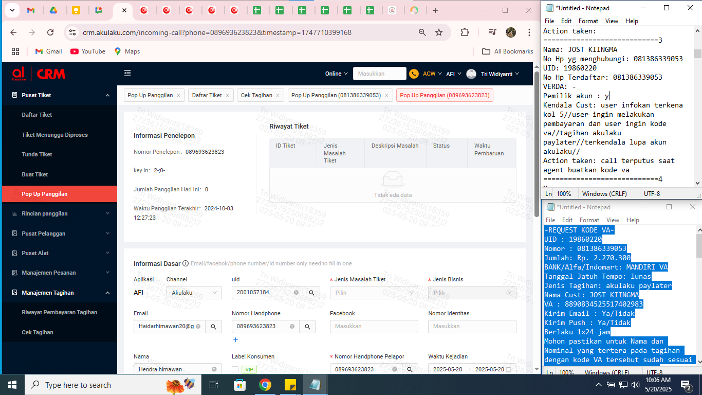Click the orange phone icon in CRM header
The image size is (702, 395).
414,74
